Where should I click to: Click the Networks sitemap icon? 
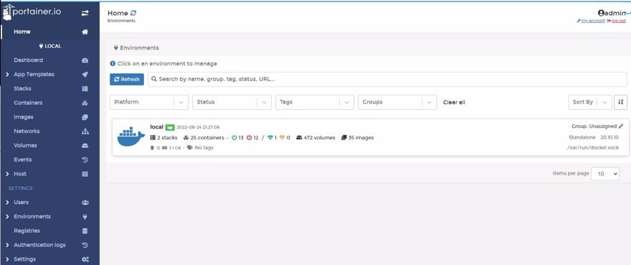coord(85,131)
